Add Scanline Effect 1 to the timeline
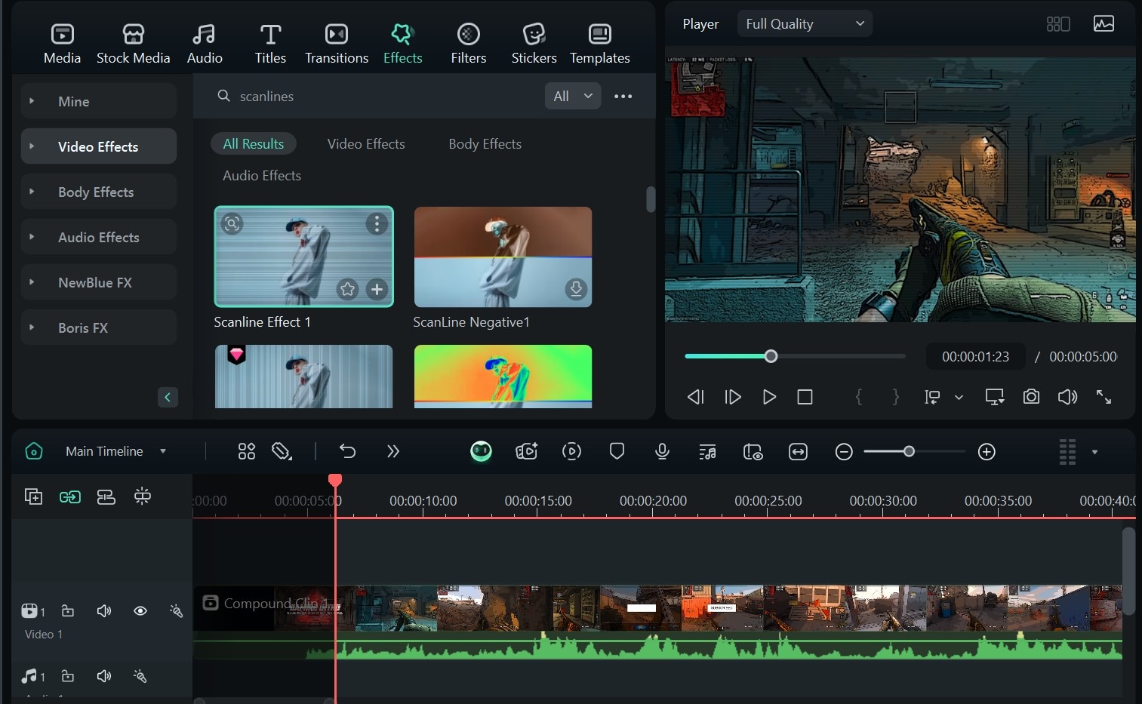This screenshot has height=704, width=1142. point(377,289)
